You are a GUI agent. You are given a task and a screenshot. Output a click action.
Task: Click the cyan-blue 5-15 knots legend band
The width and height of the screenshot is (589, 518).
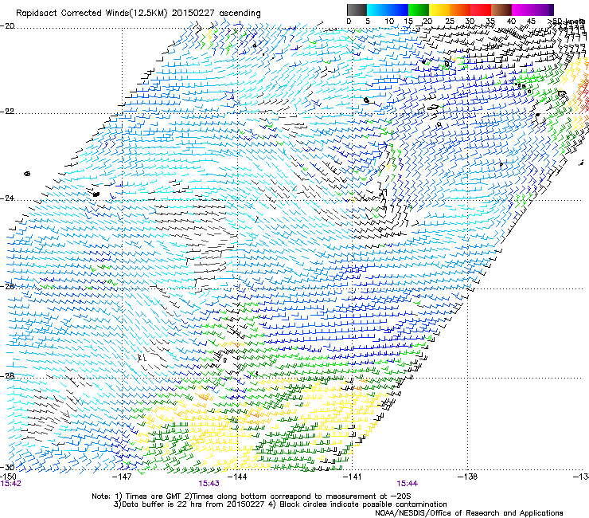point(388,10)
